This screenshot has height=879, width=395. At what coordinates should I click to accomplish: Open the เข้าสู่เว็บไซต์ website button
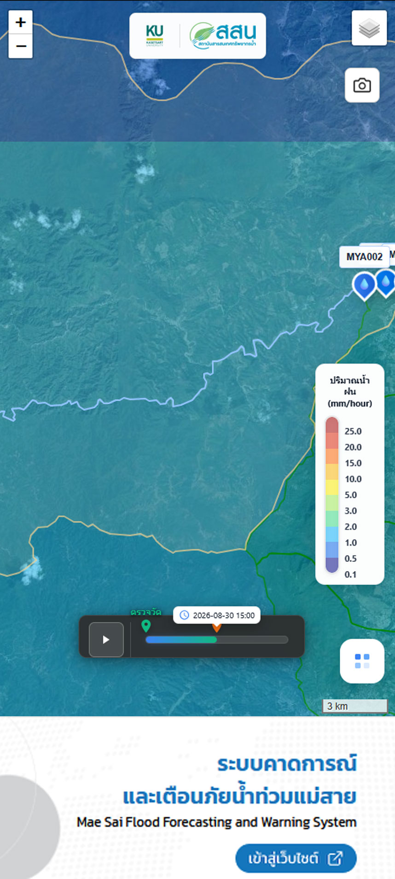(296, 858)
